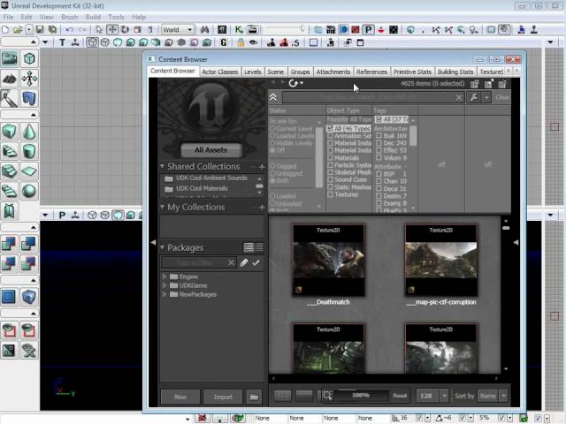
Task: Check the Textures object type checkbox
Action: click(x=330, y=194)
